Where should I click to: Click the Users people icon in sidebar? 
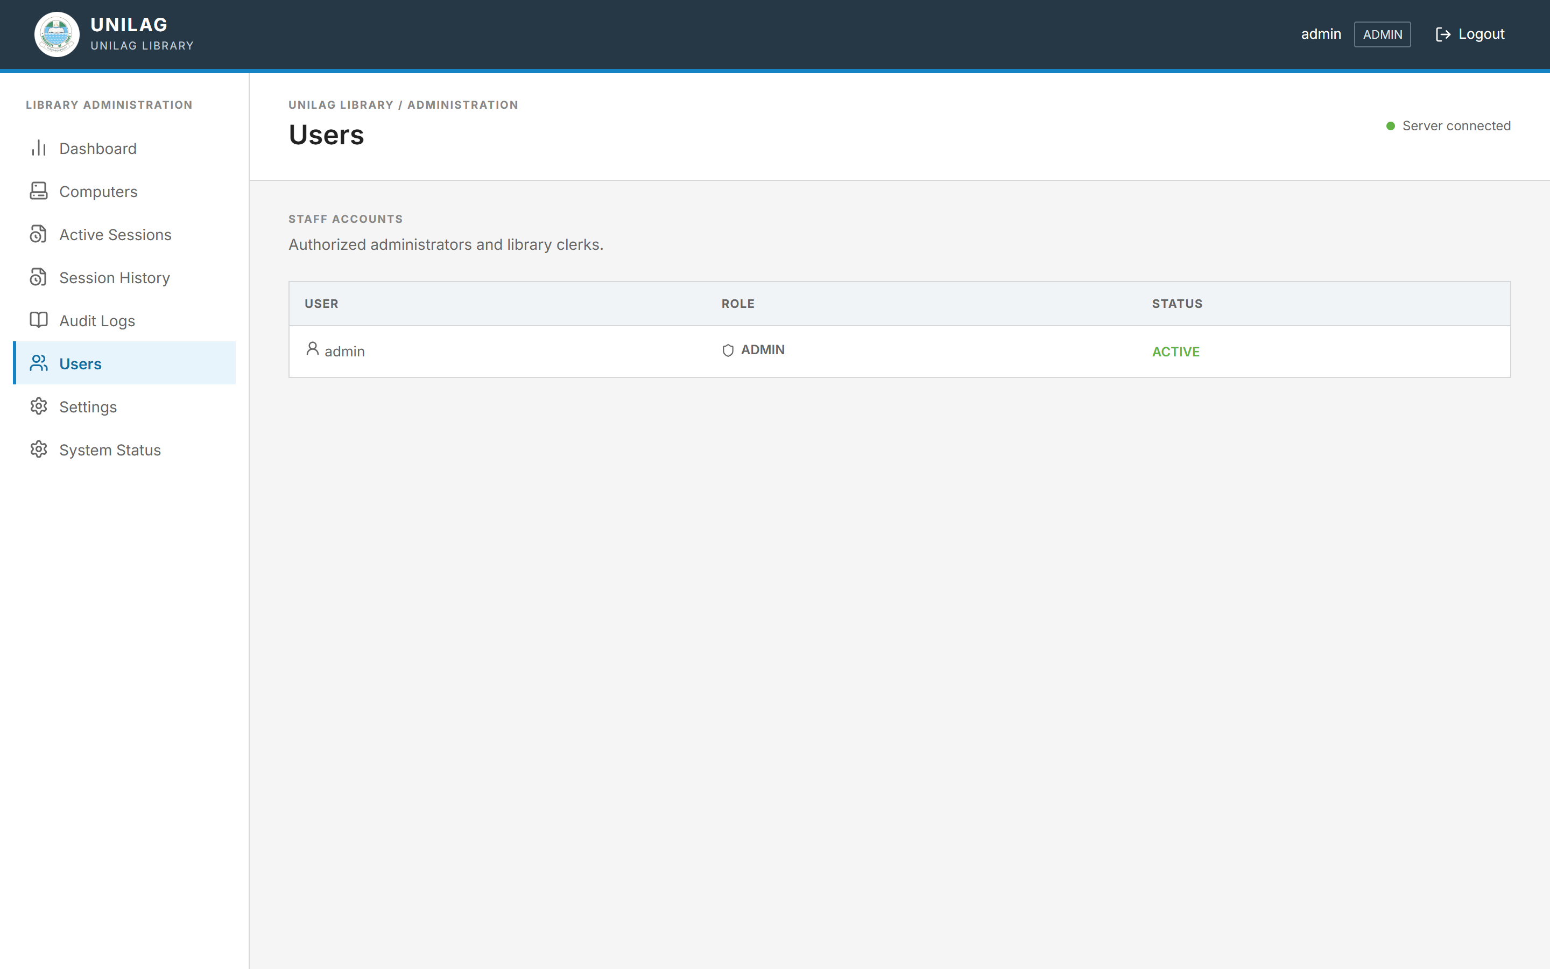pos(38,363)
